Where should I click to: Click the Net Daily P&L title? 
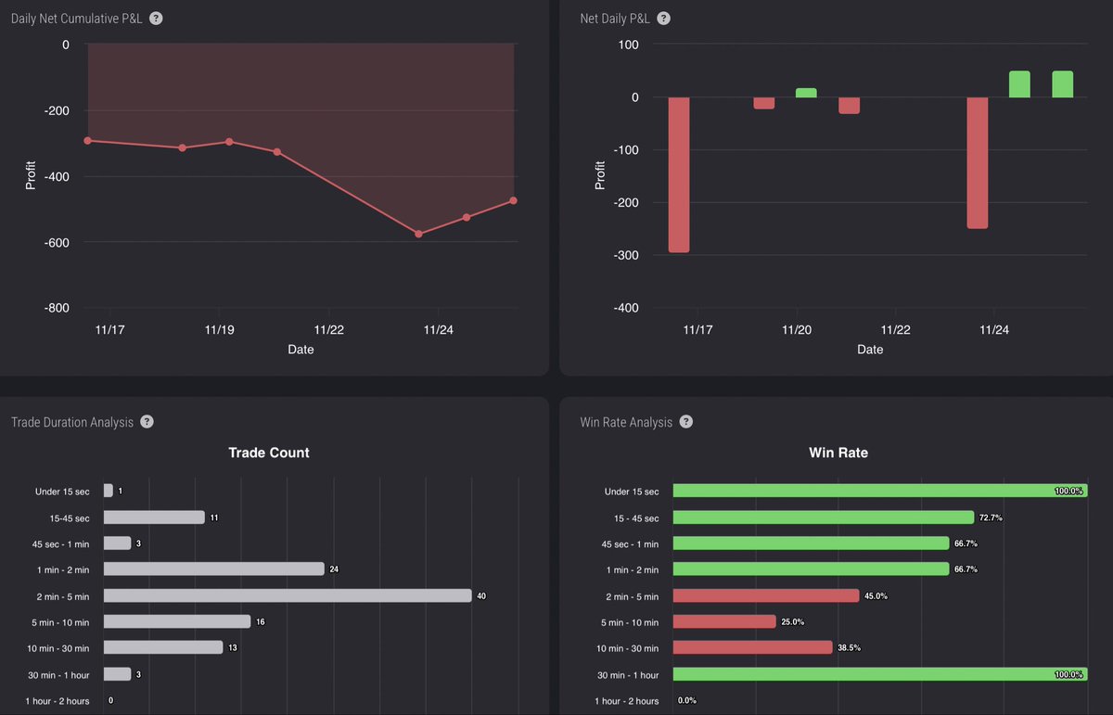coord(615,19)
